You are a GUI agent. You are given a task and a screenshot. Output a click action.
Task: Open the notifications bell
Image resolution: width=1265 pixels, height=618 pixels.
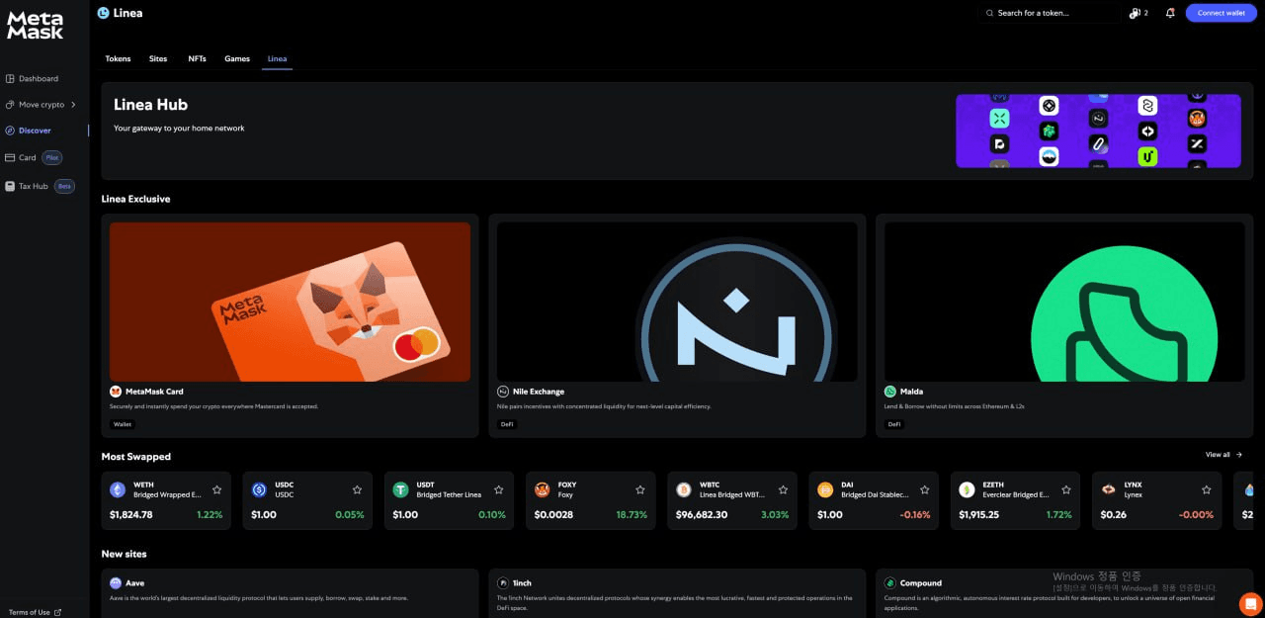pos(1170,13)
